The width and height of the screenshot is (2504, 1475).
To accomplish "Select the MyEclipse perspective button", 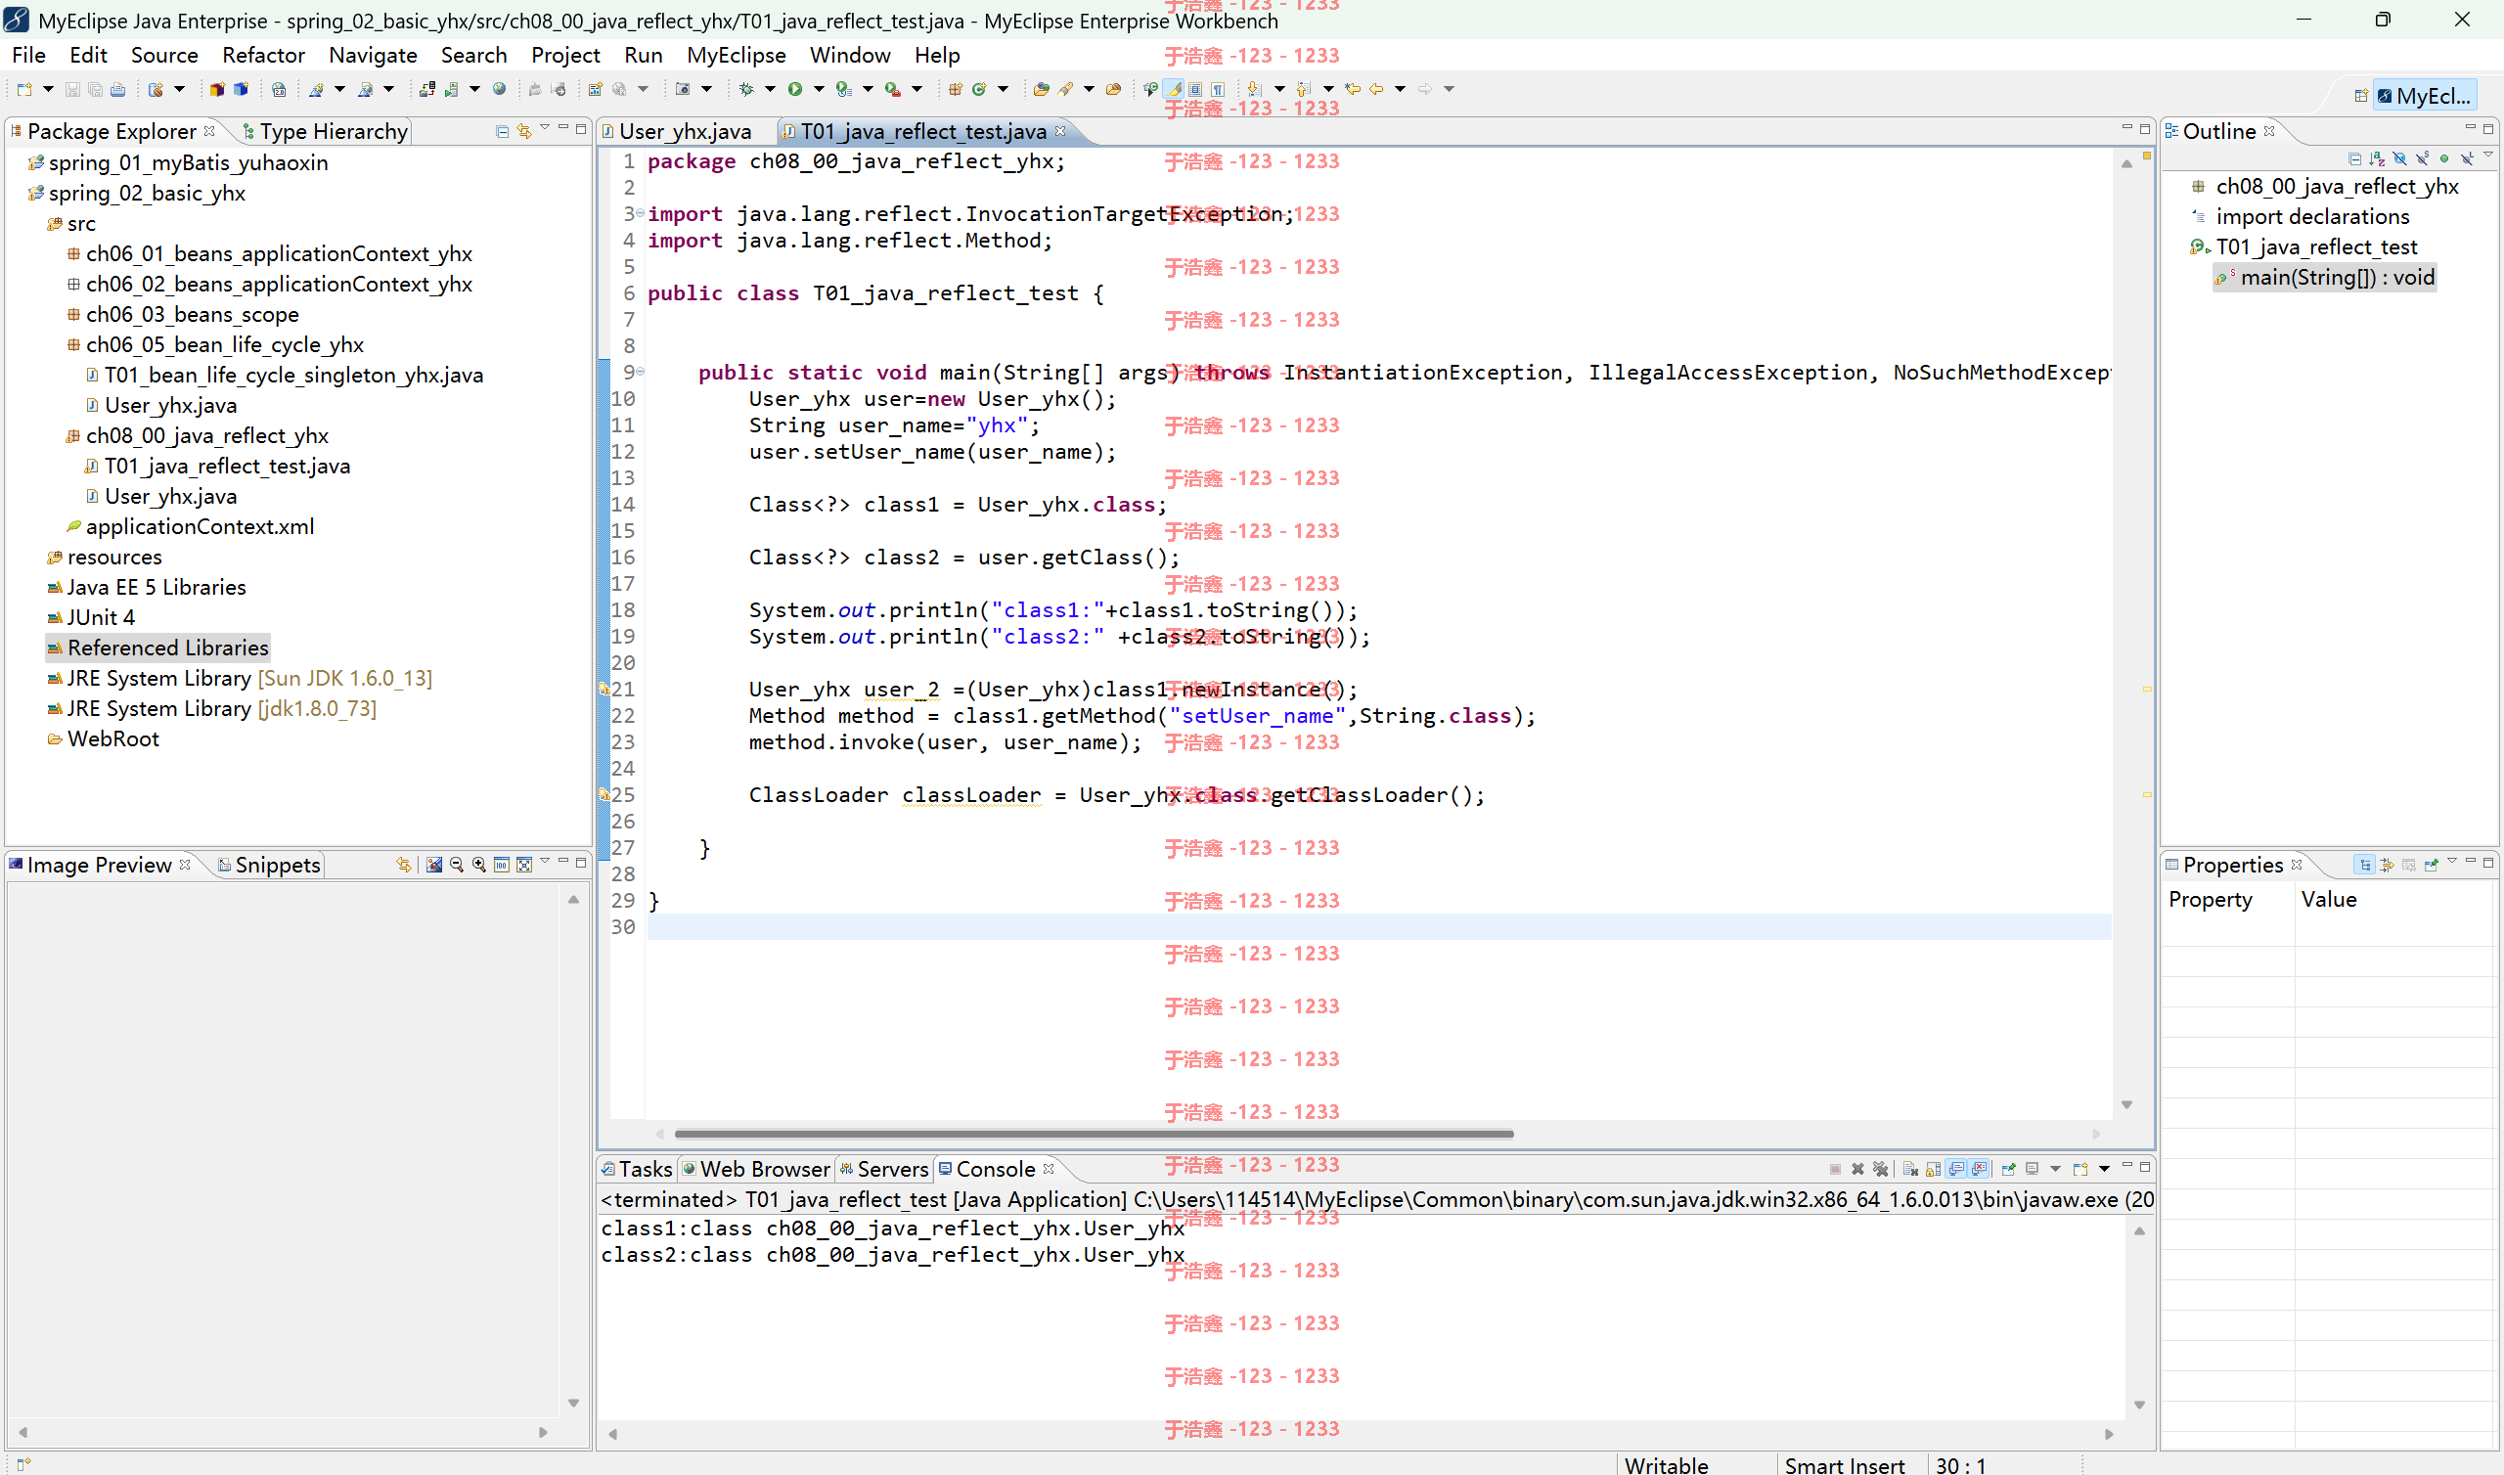I will (2424, 97).
